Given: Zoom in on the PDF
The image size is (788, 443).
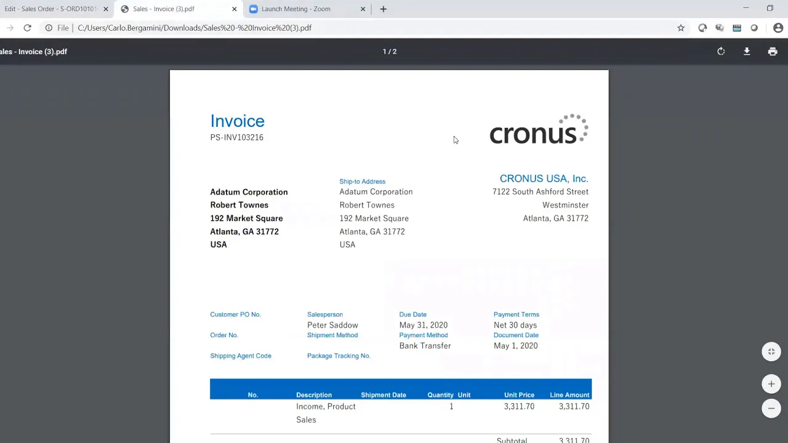Looking at the screenshot, I should [771, 384].
